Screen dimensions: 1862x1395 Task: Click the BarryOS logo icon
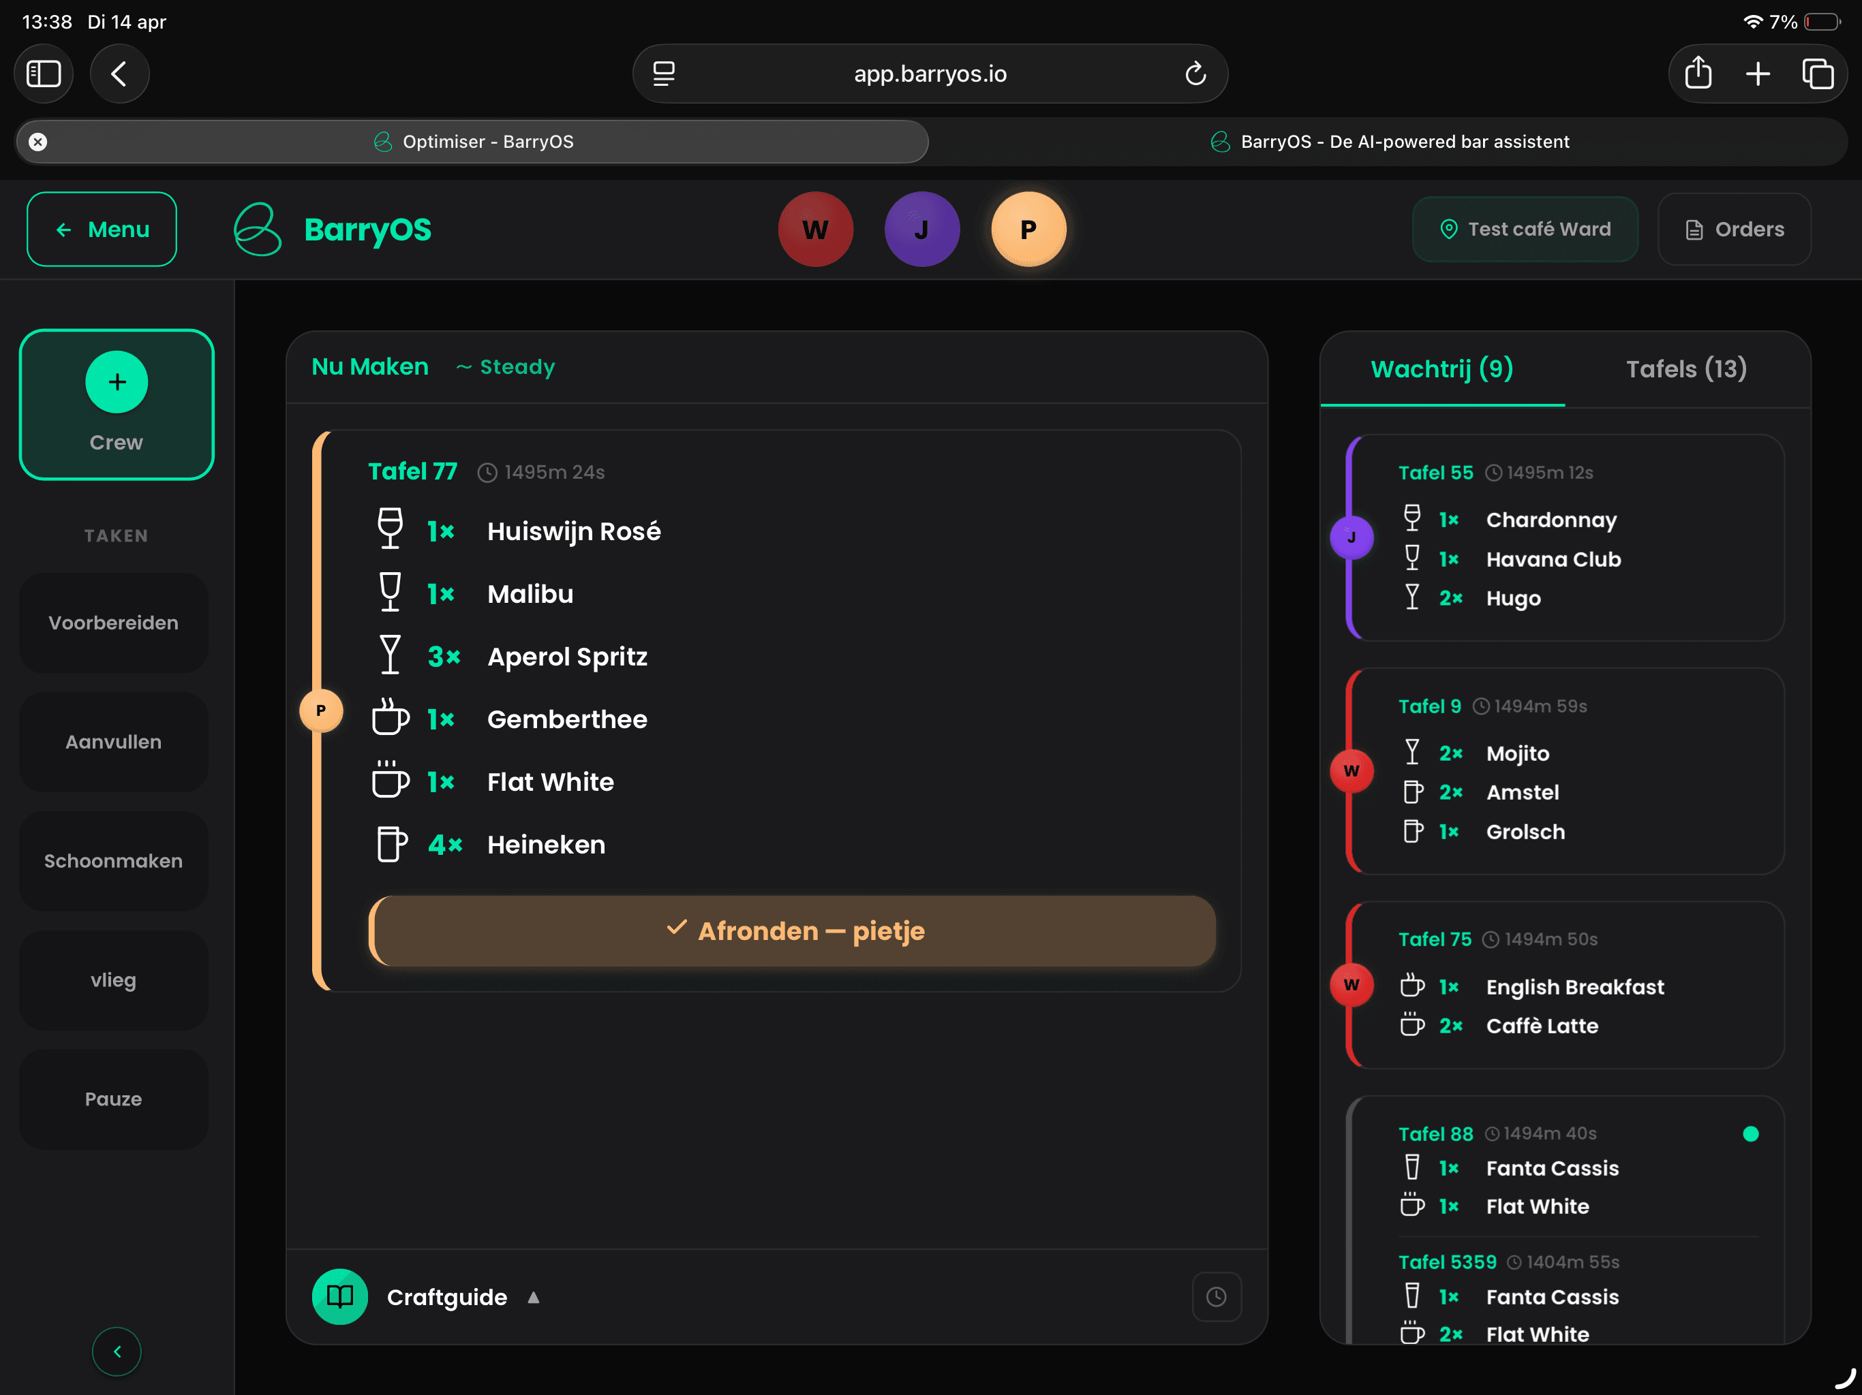(257, 229)
